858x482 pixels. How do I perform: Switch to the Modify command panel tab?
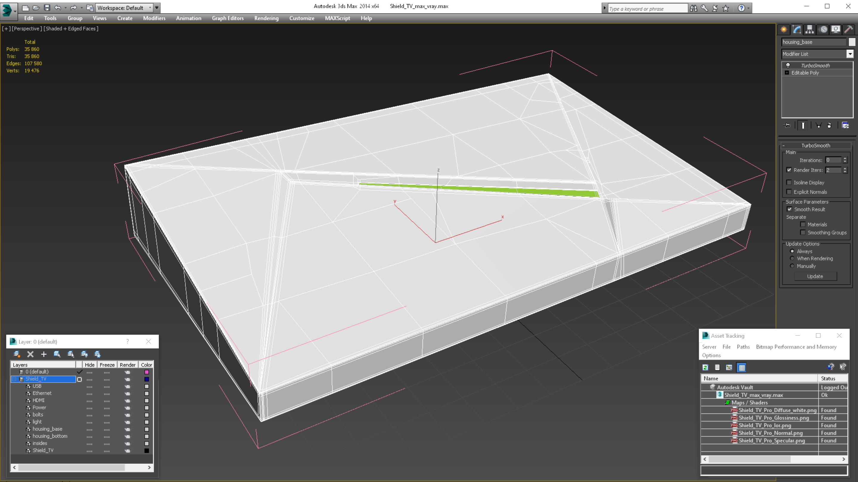[796, 29]
